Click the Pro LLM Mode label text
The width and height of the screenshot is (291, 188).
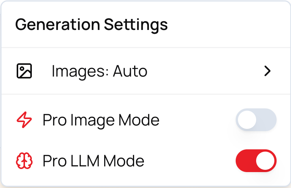tap(93, 161)
